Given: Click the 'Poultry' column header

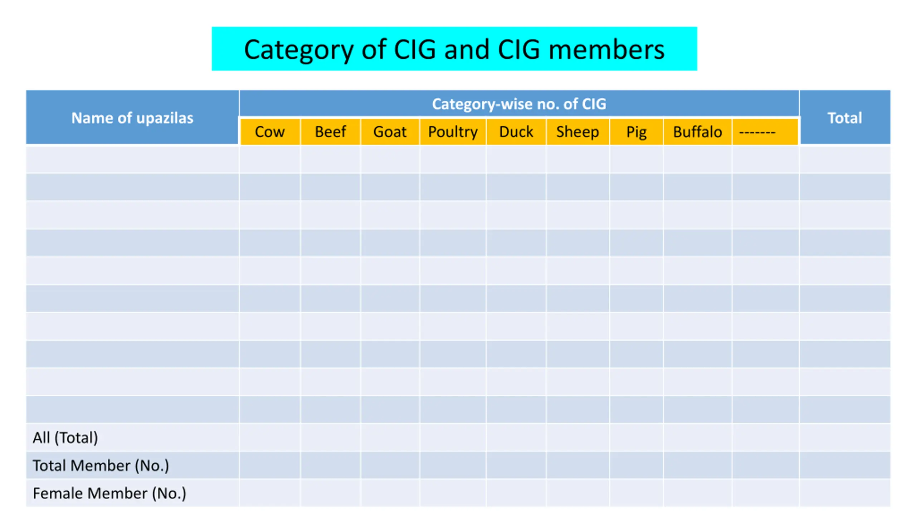Looking at the screenshot, I should (x=453, y=132).
